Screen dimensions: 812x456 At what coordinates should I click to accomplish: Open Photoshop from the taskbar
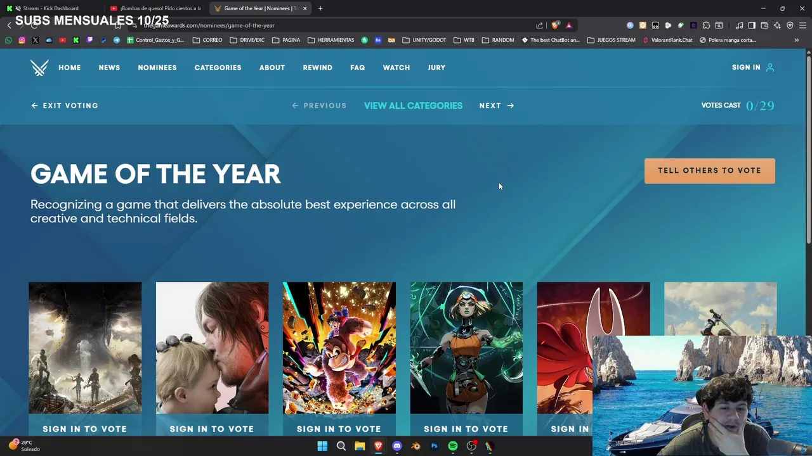click(435, 446)
